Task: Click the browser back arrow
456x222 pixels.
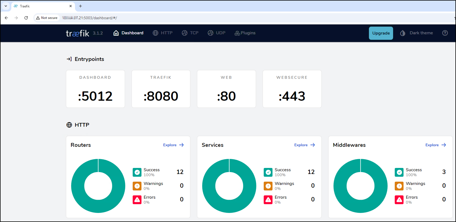Action: pos(6,18)
